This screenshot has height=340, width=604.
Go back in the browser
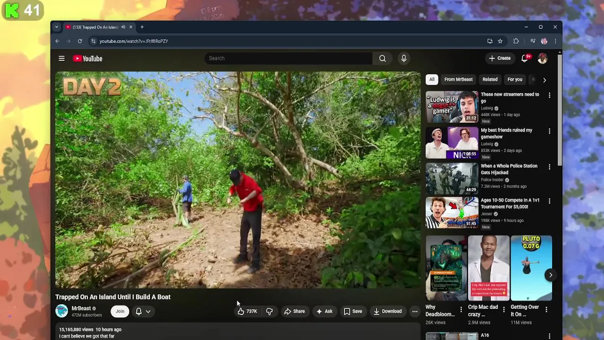pos(57,41)
